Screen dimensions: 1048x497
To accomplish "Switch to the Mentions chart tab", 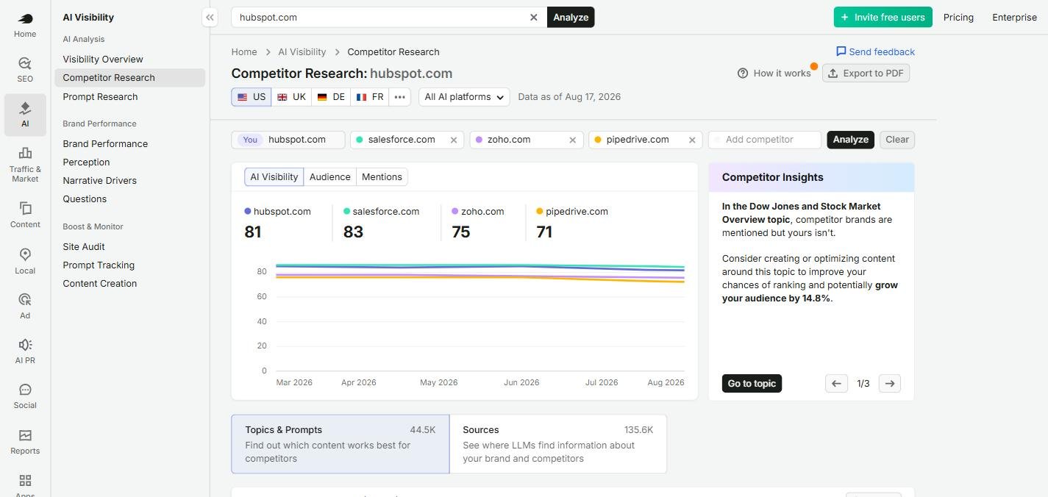I will tap(382, 176).
